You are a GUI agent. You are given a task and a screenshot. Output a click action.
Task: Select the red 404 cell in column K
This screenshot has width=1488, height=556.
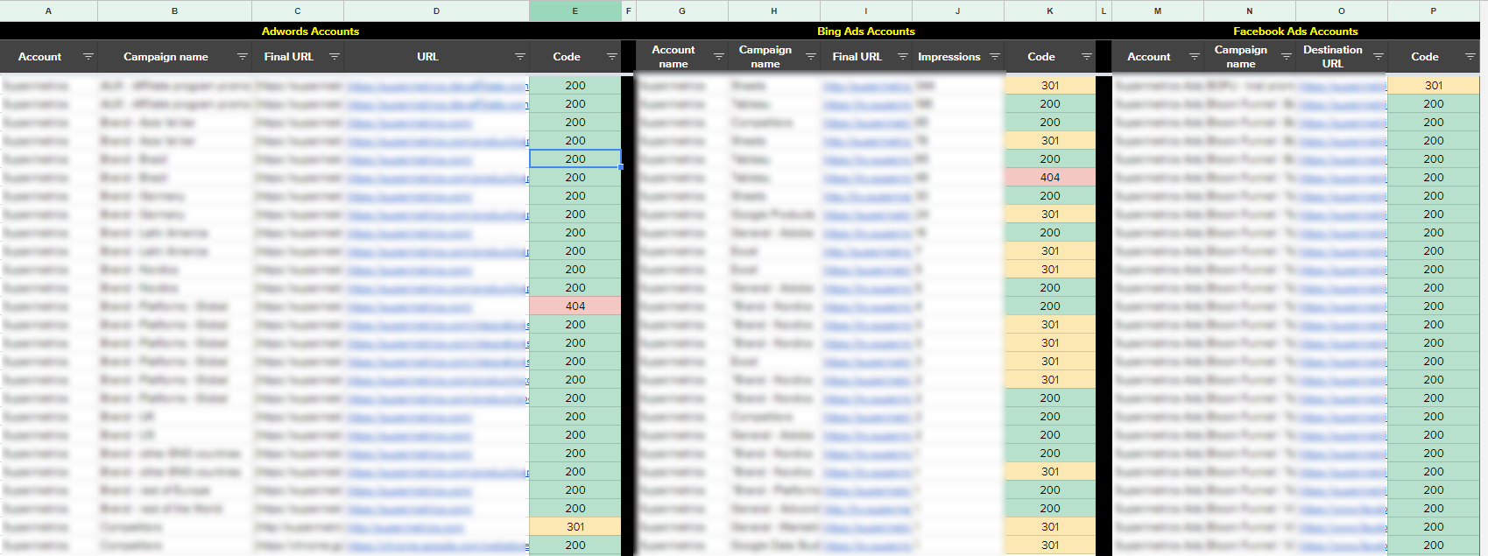1050,178
